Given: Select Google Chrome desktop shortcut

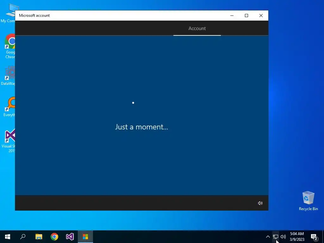Looking at the screenshot, I should [10, 47].
